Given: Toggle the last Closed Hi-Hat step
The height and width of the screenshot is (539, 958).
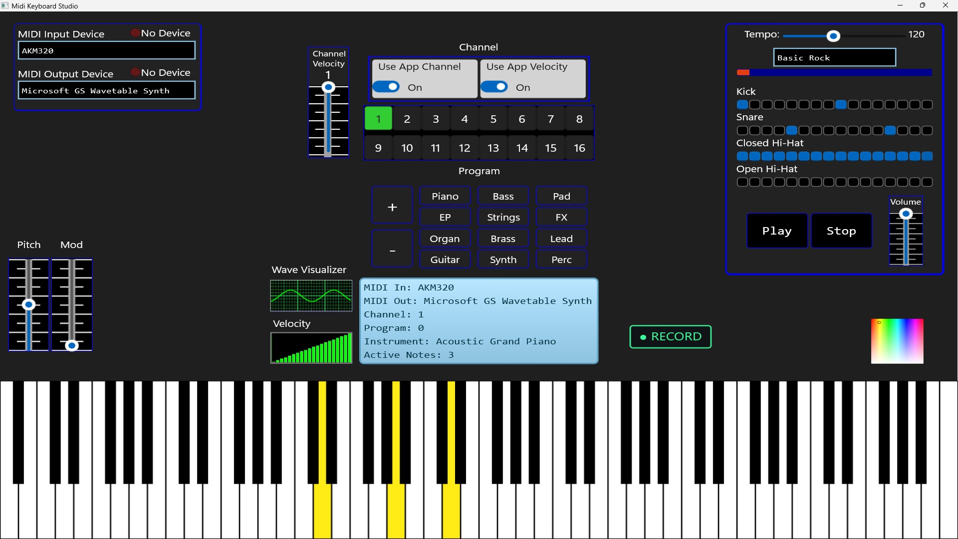Looking at the screenshot, I should 927,157.
